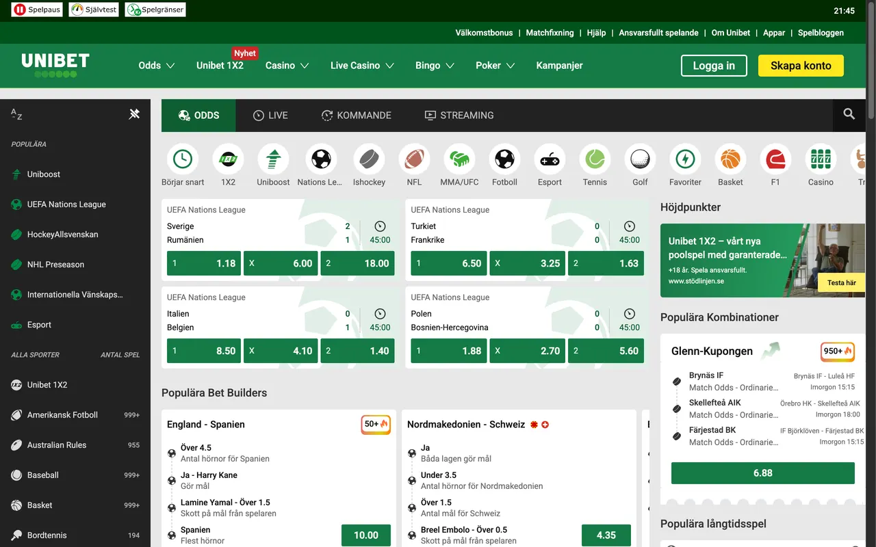This screenshot has width=876, height=547.
Task: Open the Esport gamepad icon in carousel
Action: tap(550, 159)
